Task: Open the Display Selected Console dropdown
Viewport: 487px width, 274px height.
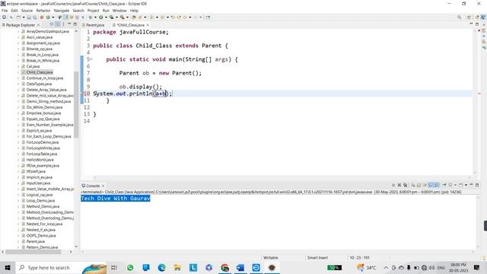Action: (455, 185)
